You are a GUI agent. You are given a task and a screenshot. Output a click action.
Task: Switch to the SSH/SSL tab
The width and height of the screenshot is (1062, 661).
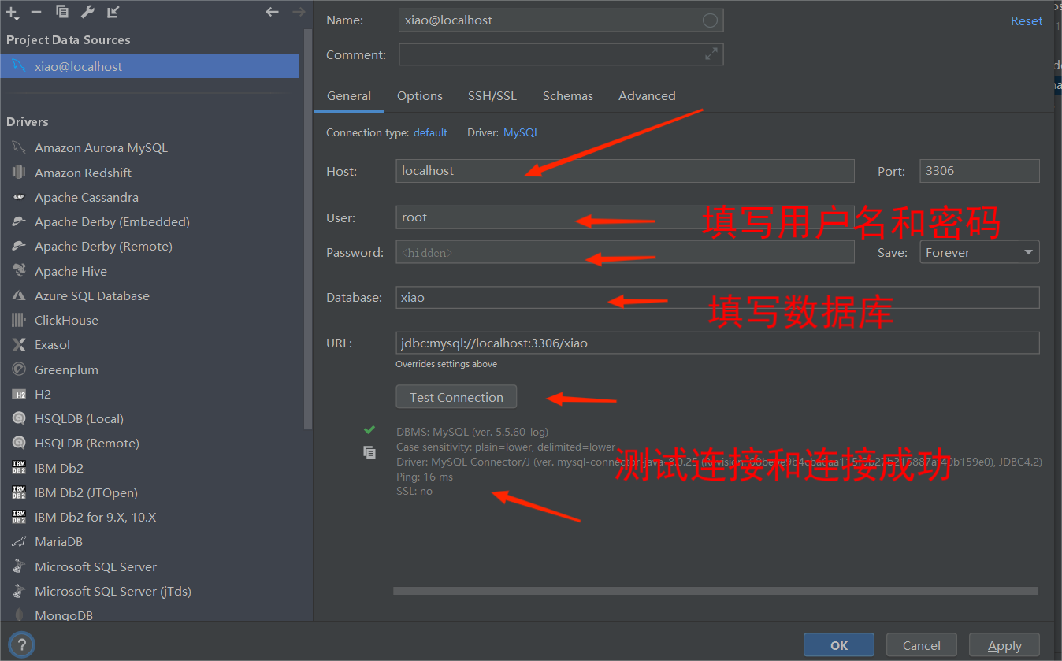tap(492, 95)
